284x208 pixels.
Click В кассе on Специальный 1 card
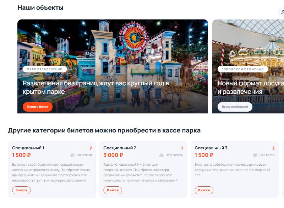(21, 190)
